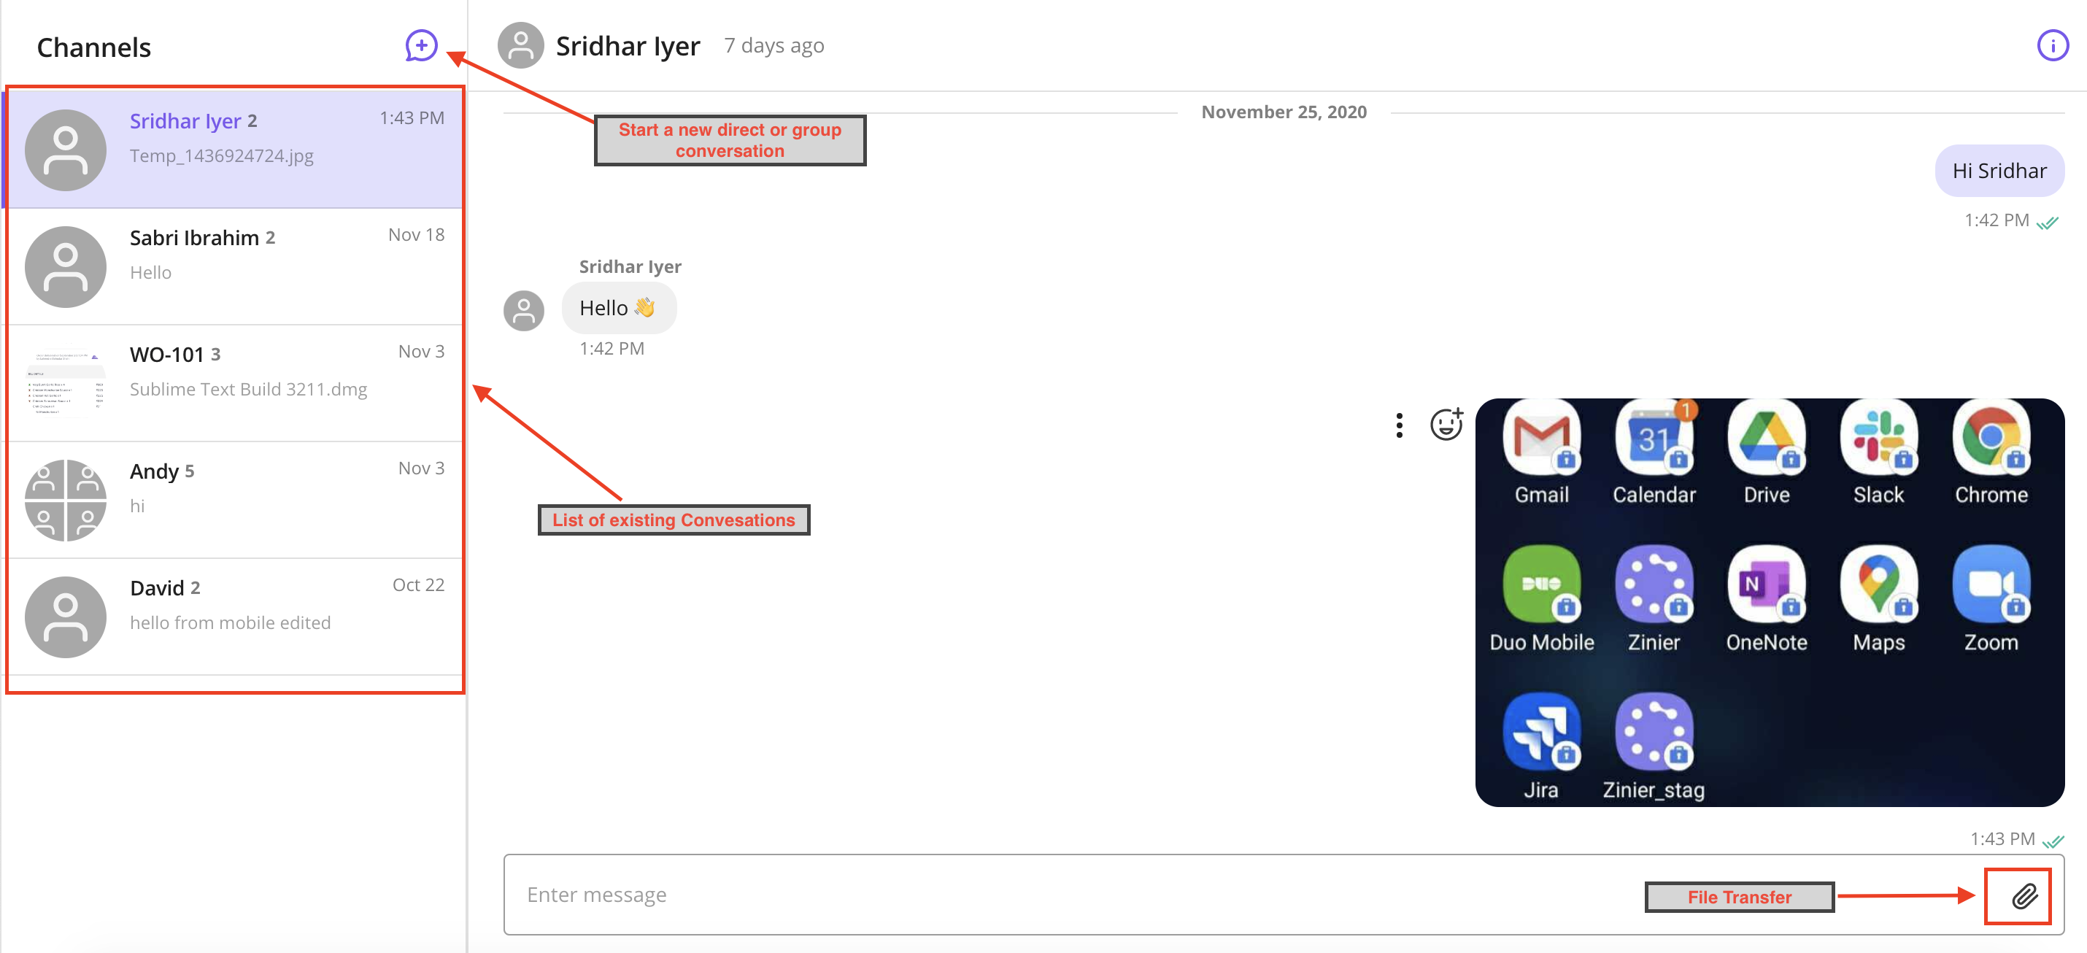Click WO-101 document thumbnail
This screenshot has height=953, width=2087.
pyautogui.click(x=66, y=383)
